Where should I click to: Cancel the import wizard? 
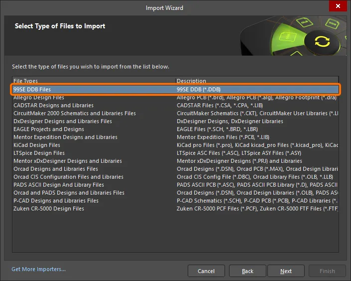(x=206, y=271)
